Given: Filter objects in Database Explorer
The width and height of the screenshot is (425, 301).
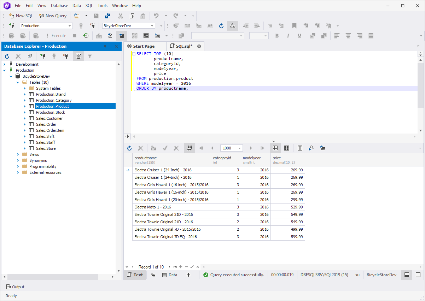Looking at the screenshot, I should pos(89,56).
